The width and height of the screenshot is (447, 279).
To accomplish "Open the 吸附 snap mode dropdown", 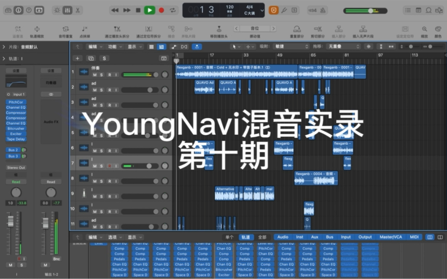I will pyautogui.click(x=291, y=46).
